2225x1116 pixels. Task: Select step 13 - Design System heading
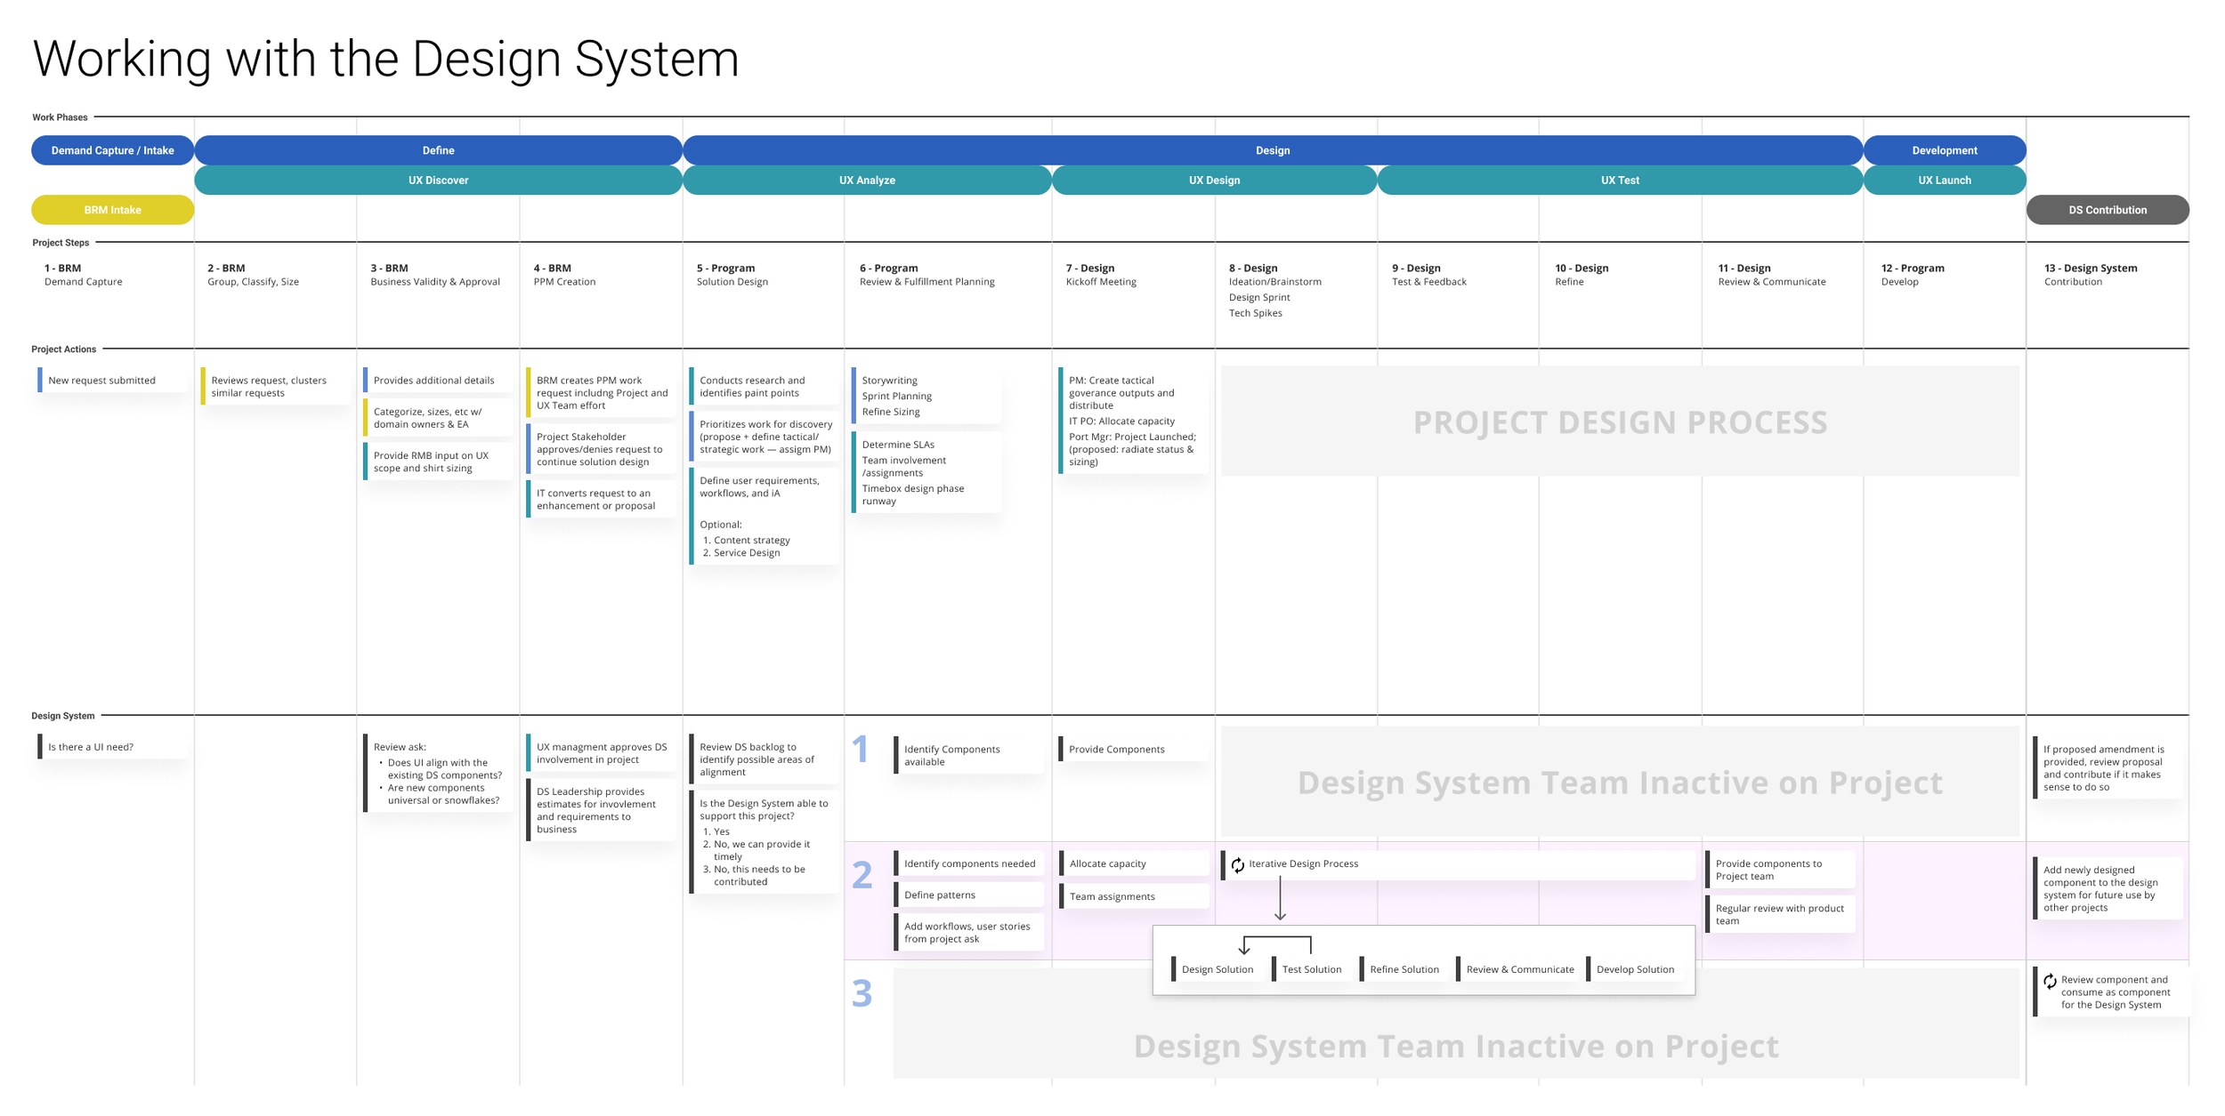click(x=2090, y=268)
